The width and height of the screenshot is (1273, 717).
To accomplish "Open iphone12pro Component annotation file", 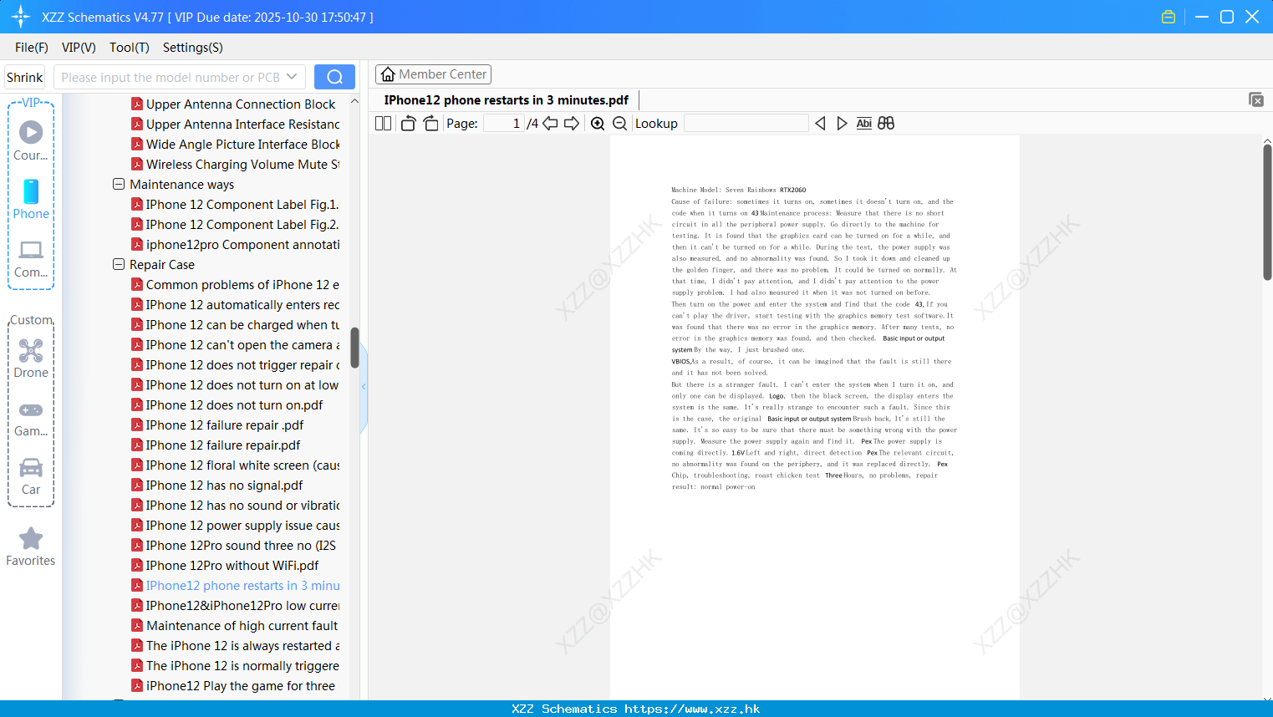I will [x=236, y=244].
